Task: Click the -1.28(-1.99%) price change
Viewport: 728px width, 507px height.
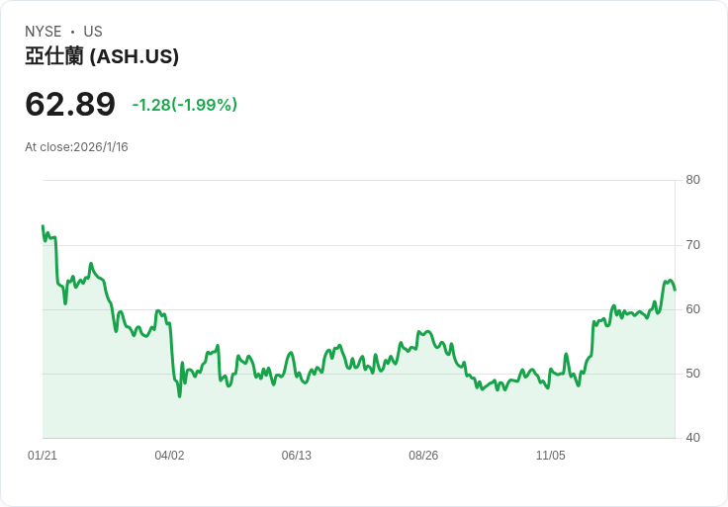Action: pyautogui.click(x=185, y=105)
